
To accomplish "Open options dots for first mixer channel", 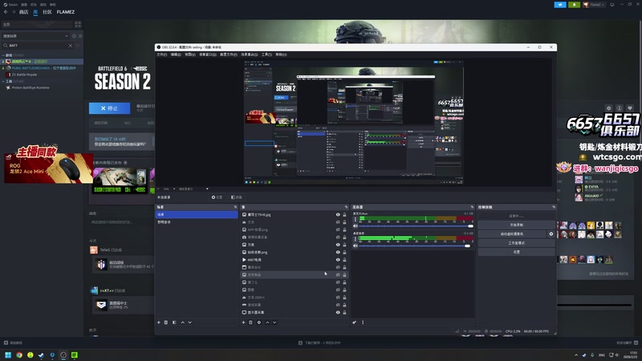I will click(355, 219).
